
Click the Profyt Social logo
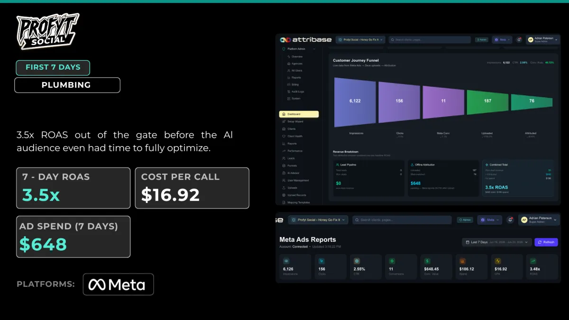click(x=48, y=31)
